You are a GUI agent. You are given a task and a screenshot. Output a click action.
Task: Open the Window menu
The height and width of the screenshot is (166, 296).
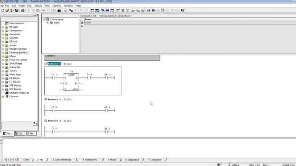(x=68, y=6)
